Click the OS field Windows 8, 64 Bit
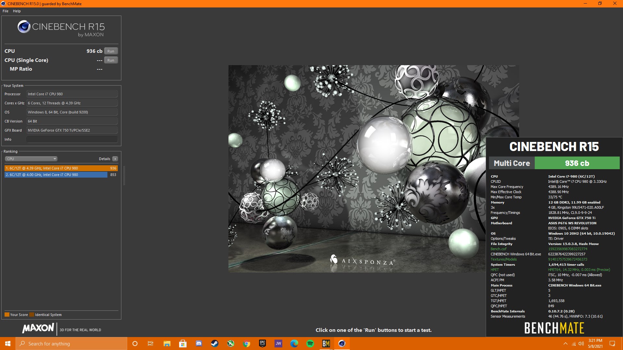The width and height of the screenshot is (623, 350). [x=72, y=112]
